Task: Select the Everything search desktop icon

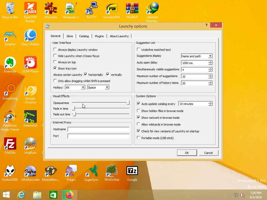Action: [10, 92]
